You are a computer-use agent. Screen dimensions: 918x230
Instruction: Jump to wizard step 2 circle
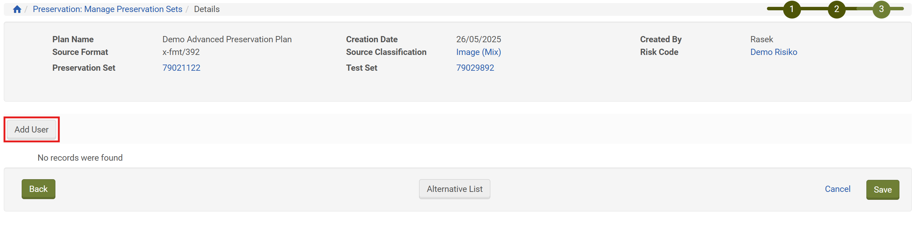(x=836, y=9)
